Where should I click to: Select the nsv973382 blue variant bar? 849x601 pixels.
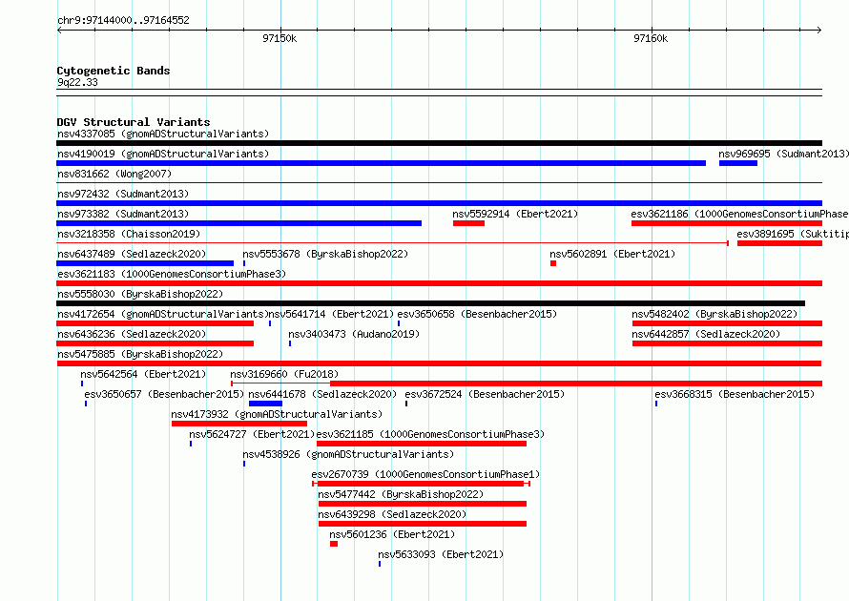pos(238,223)
